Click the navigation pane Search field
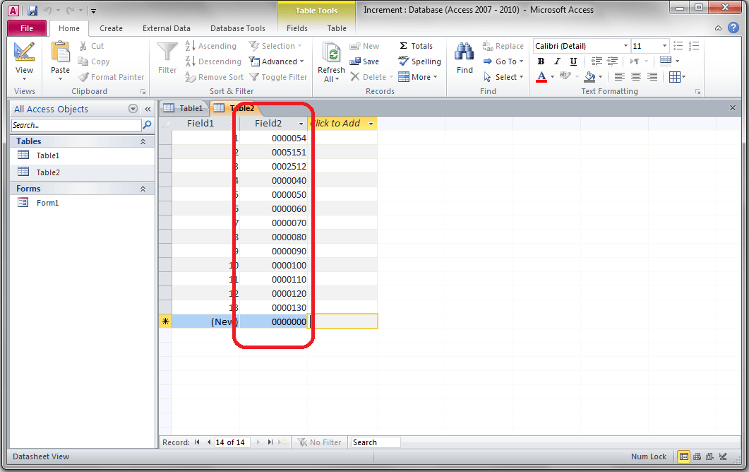 coord(76,125)
